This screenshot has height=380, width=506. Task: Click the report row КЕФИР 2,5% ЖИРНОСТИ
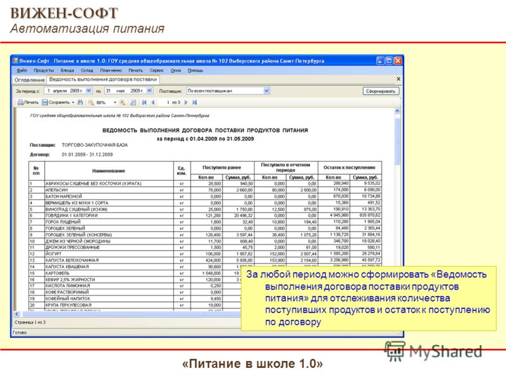[135, 280]
